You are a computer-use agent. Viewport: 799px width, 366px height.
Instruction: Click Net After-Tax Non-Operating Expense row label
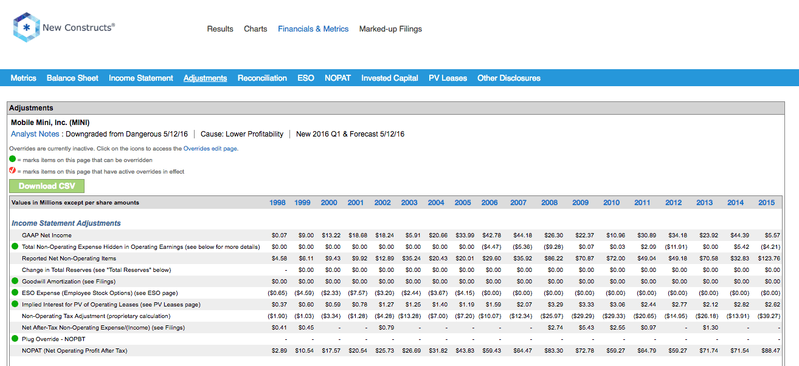point(103,328)
